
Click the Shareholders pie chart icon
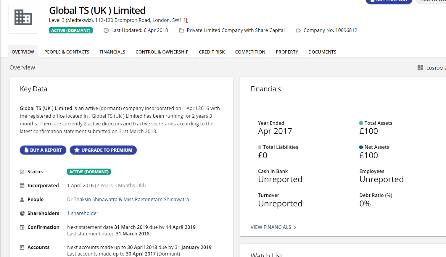coord(22,214)
